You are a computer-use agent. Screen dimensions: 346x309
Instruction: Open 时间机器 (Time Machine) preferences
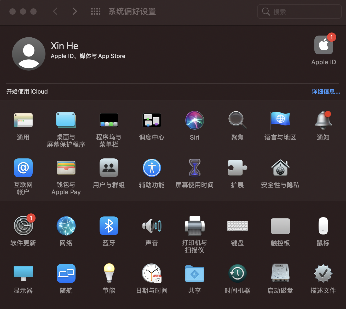click(x=238, y=273)
